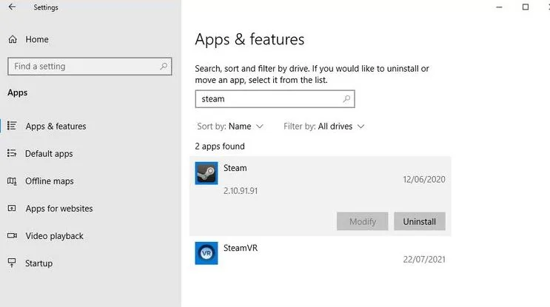
Task: Open the Startup apps page
Action: pyautogui.click(x=39, y=263)
